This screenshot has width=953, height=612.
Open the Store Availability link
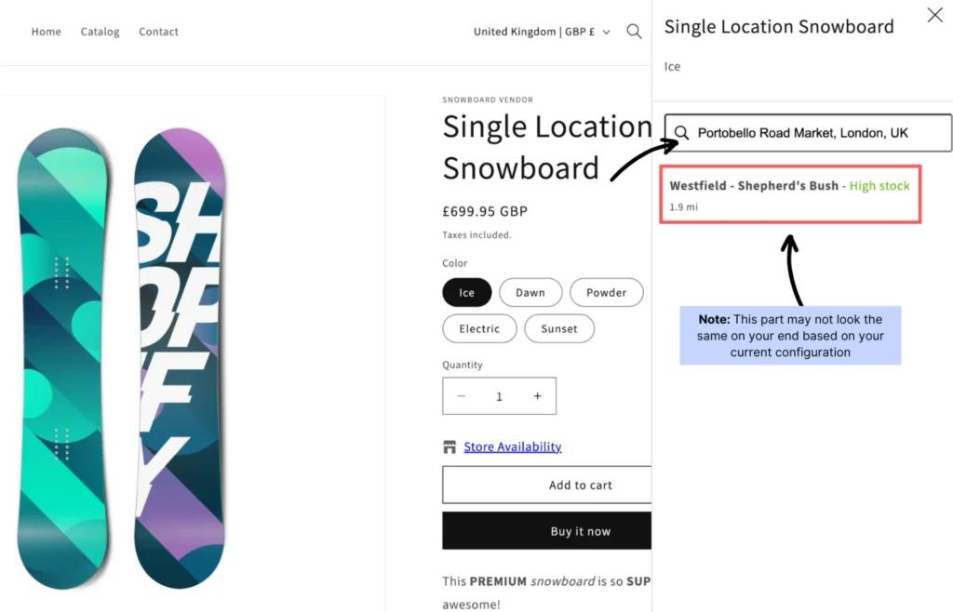[x=513, y=447]
